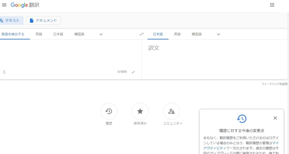Click the 0/5000 character counter
This screenshot has width=289, height=154.
122,72
